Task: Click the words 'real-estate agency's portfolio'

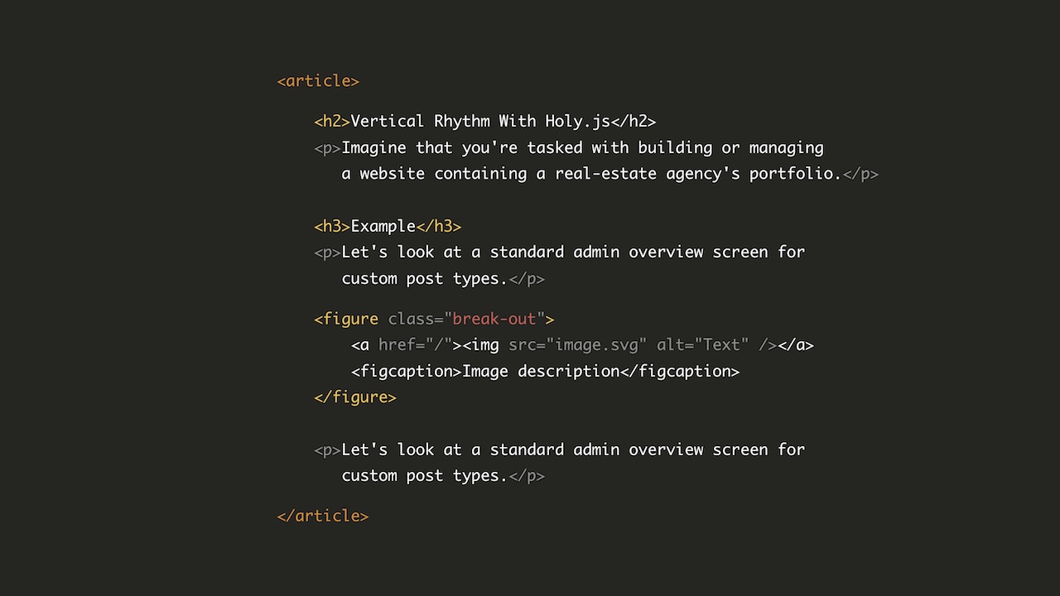Action: click(697, 174)
